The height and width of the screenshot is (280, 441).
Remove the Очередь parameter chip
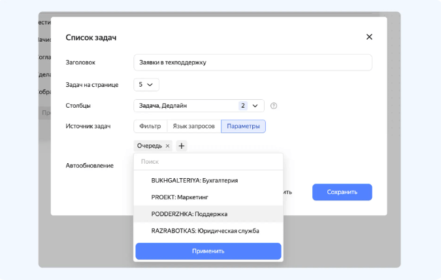coord(167,146)
